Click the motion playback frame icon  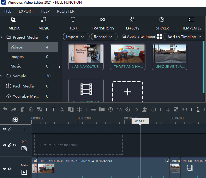pos(153,109)
